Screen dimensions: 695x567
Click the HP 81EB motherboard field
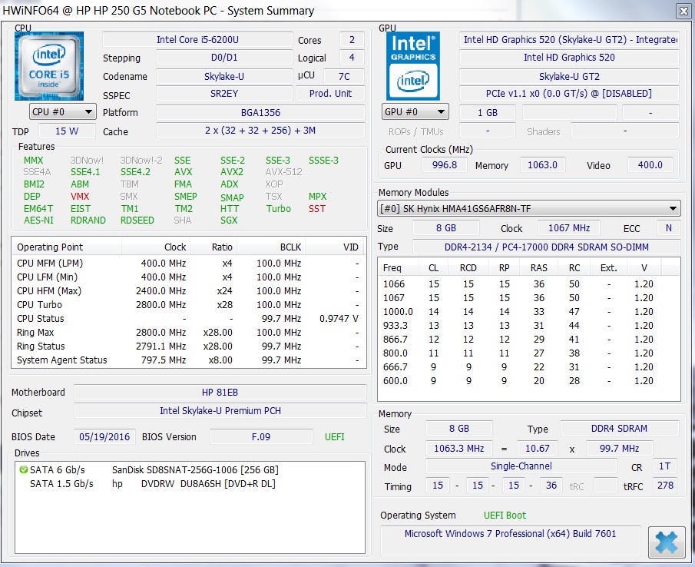[x=220, y=393]
